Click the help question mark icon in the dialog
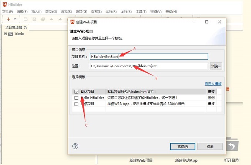The image size is (251, 165). (75, 146)
